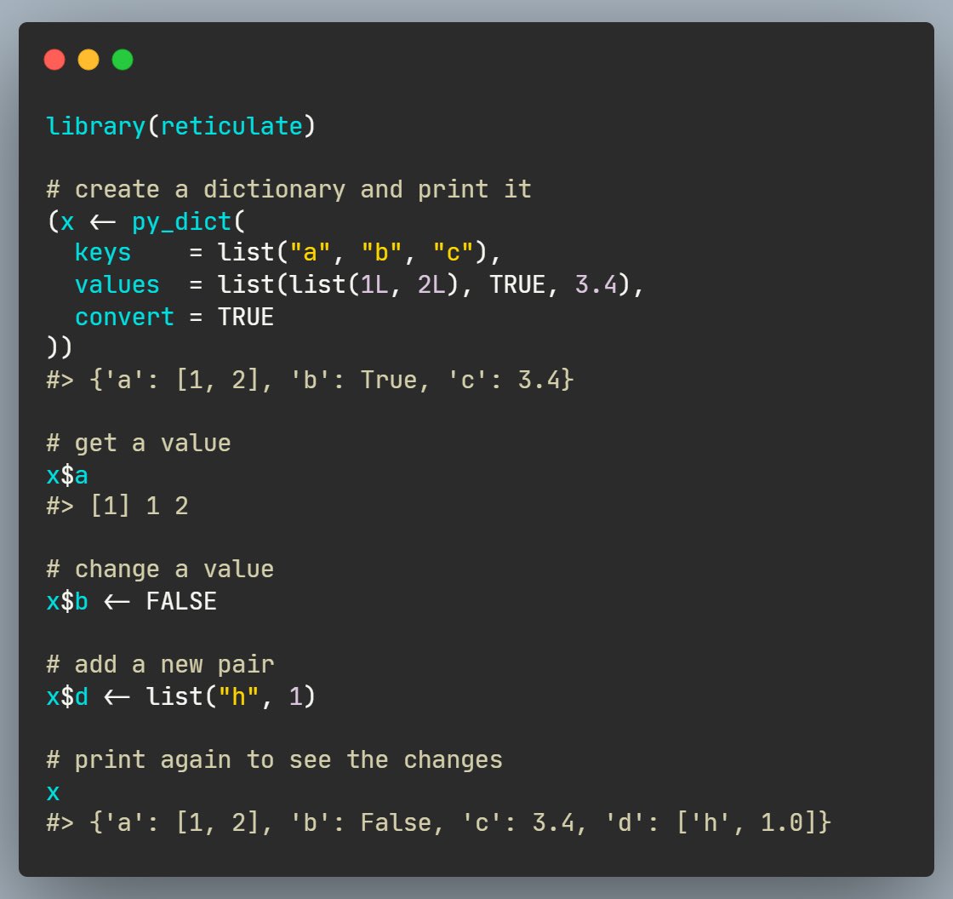Click the string "c" in keys list
Image resolution: width=953 pixels, height=899 pixels.
coord(453,252)
